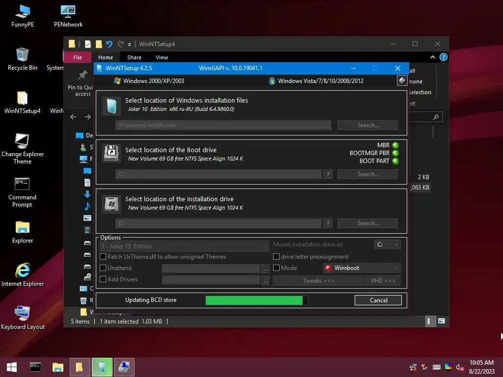Viewport: 503px width, 377px height.
Task: Open the FunnyPE desktop icon
Action: click(23, 16)
